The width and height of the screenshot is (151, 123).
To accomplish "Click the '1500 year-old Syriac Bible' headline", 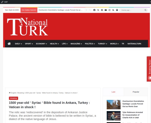I will coord(49,105).
